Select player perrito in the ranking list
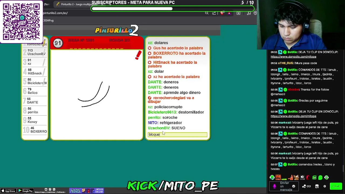Screen dimensions: 345x194 click(35, 110)
